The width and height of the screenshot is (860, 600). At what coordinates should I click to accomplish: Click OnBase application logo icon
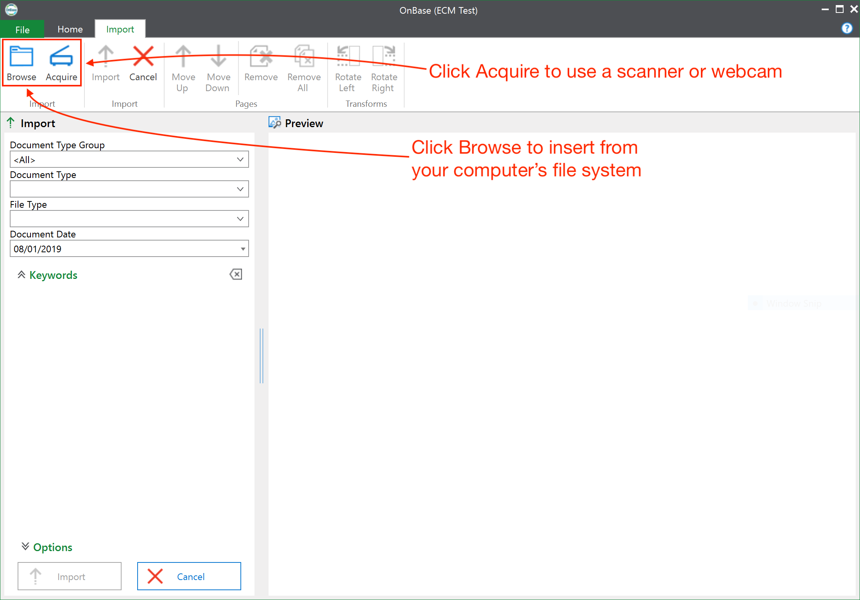(x=11, y=9)
